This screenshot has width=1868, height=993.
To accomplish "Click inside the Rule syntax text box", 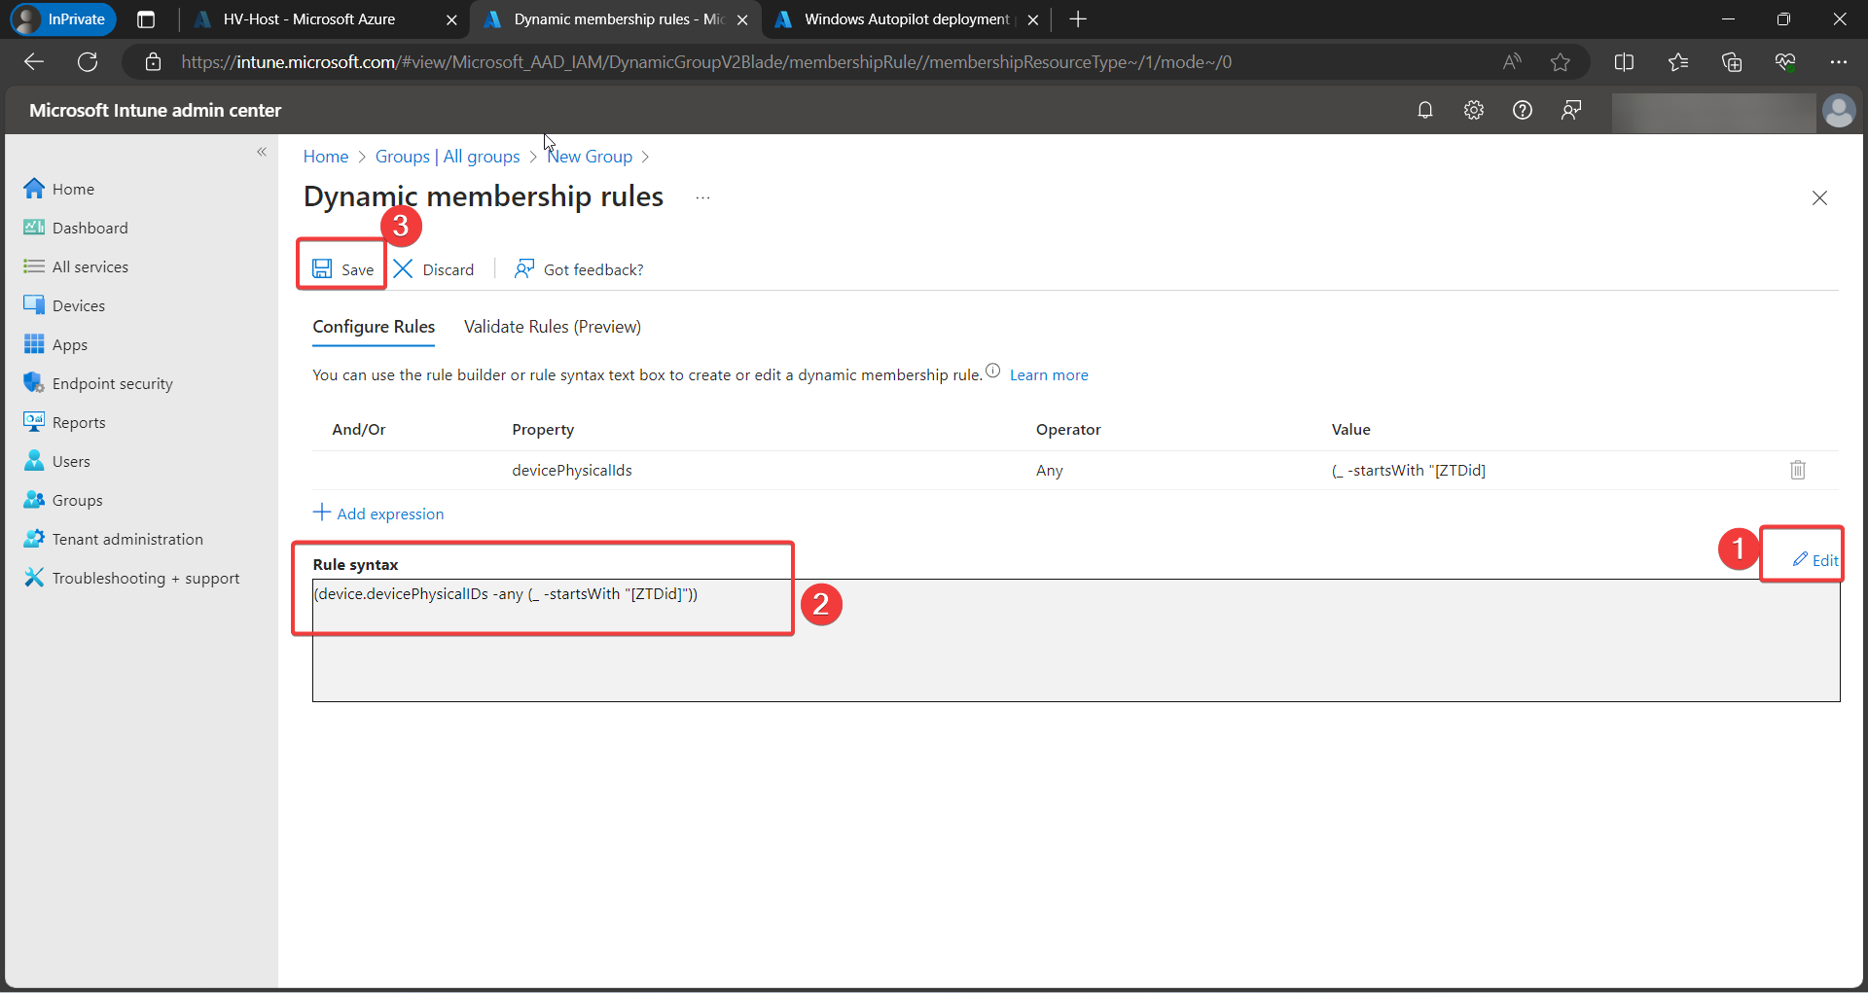I will tap(1076, 640).
